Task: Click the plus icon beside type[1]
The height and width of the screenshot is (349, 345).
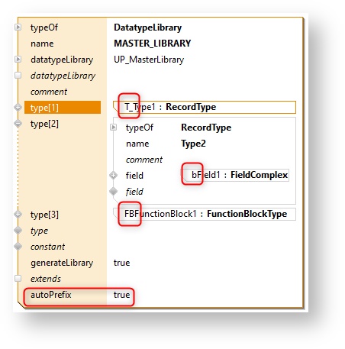Action: [x=18, y=108]
